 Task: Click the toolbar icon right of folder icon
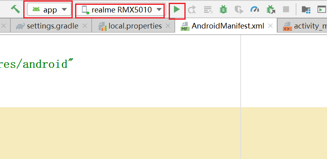point(322,10)
